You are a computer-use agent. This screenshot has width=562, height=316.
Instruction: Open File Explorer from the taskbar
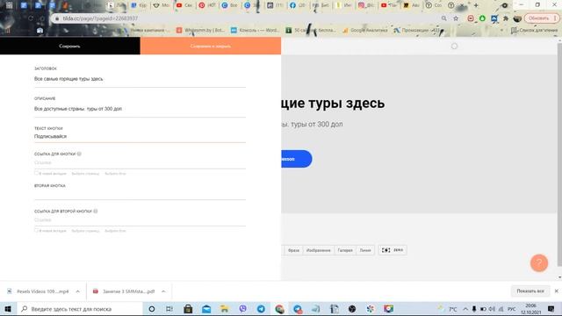click(225, 309)
